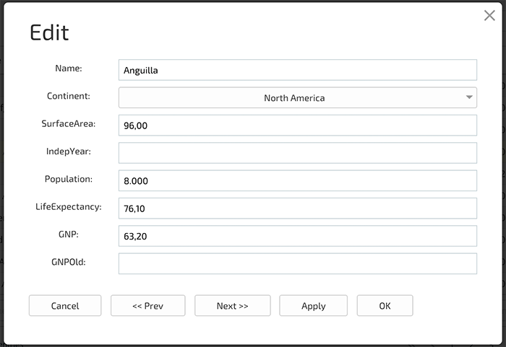506x347 pixels.
Task: Click the LifeExpectancy input field
Action: pos(298,208)
